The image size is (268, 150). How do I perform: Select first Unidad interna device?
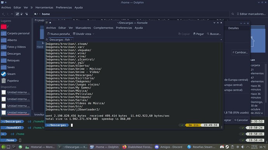pos(16,92)
